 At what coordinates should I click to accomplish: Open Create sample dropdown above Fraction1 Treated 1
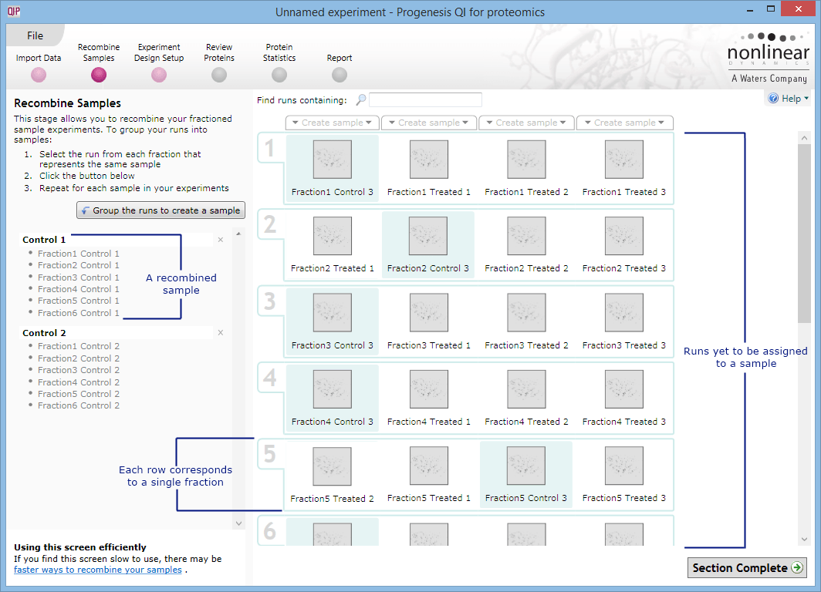(429, 123)
